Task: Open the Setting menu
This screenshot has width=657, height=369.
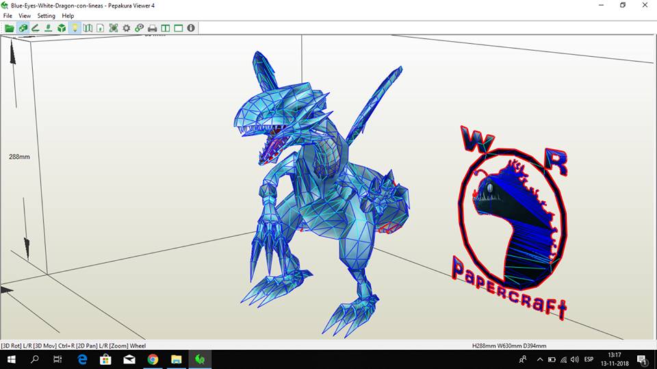Action: tap(46, 16)
